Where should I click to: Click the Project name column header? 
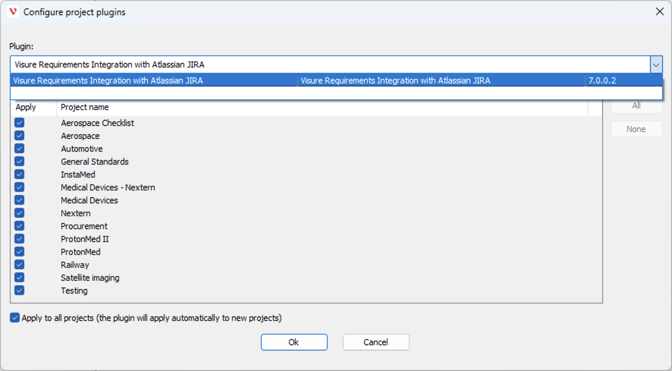pos(85,107)
